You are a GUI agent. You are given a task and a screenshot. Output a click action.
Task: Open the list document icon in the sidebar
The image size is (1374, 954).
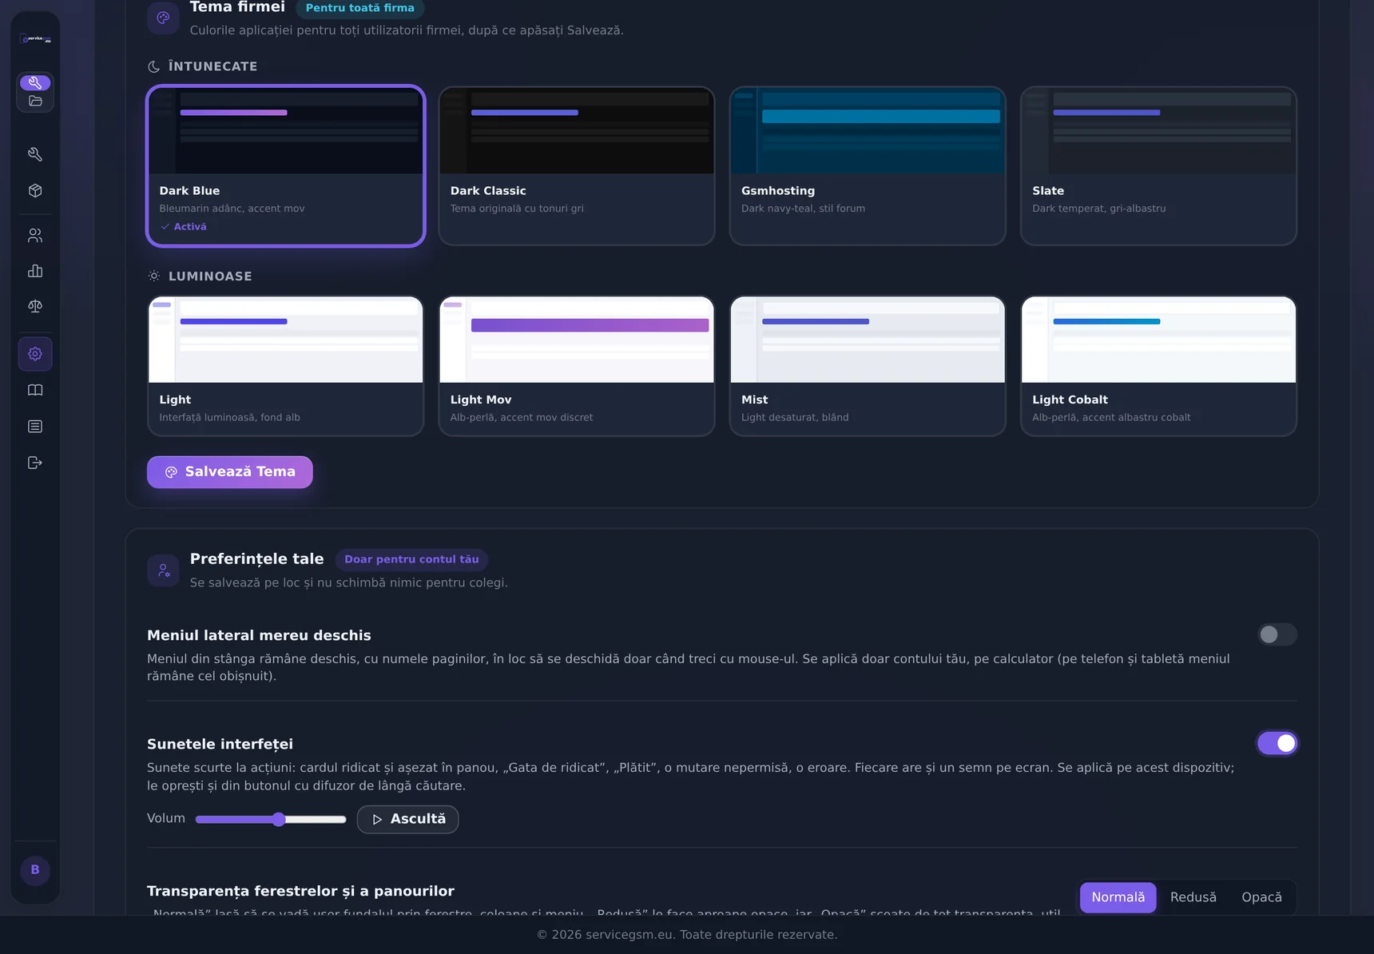pos(35,427)
